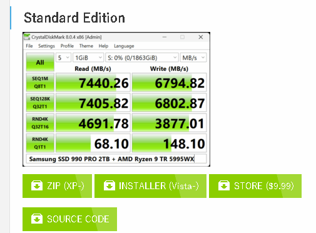The width and height of the screenshot is (316, 233).
Task: Open the Settings menu
Action: click(x=46, y=46)
